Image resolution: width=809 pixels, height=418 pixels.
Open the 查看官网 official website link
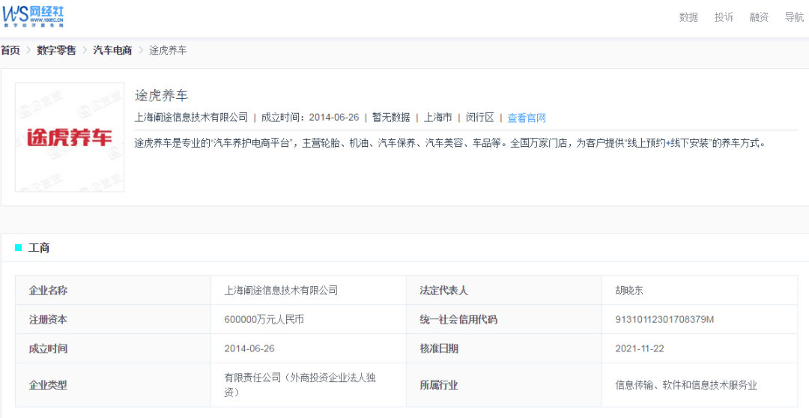pyautogui.click(x=527, y=118)
